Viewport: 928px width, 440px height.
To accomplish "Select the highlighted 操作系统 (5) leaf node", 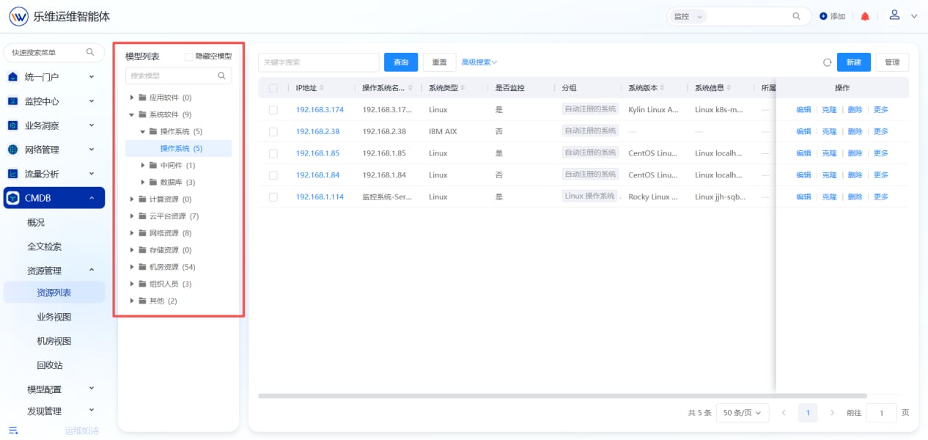I will point(178,148).
